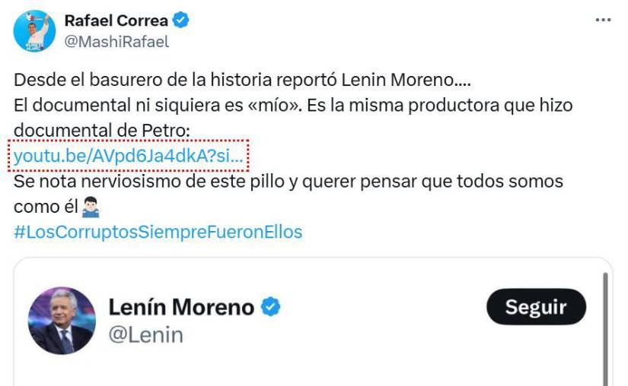Click Lenín Moreno's blue verified badge
628x386 pixels.
pyautogui.click(x=271, y=307)
